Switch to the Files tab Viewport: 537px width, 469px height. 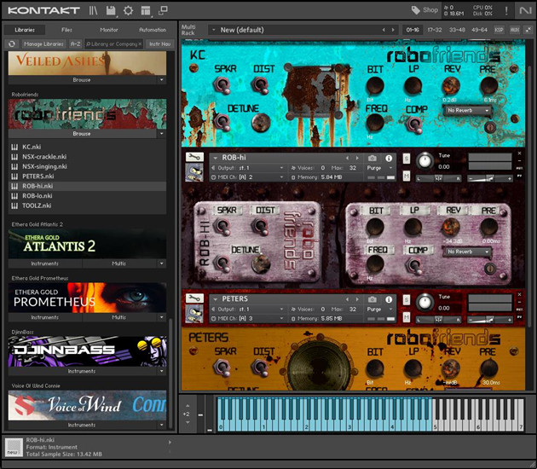click(66, 30)
